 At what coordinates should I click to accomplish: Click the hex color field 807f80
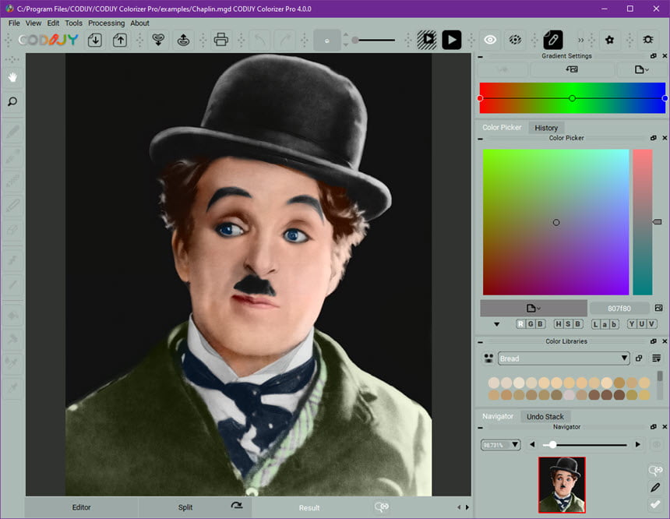point(619,309)
